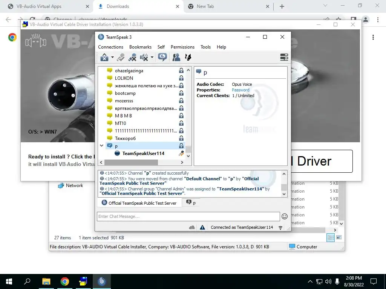Screen dimensions: 386x289
Task: Open a new Chrome tab with plus
Action: click(x=282, y=6)
